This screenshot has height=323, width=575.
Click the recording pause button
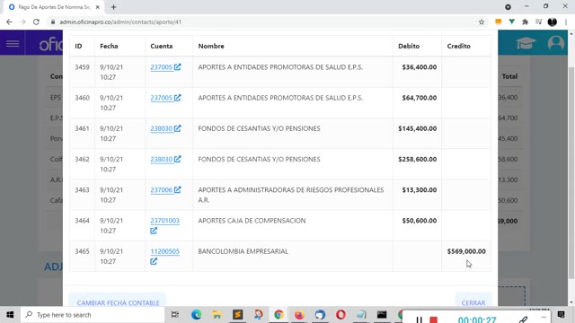[420, 319]
